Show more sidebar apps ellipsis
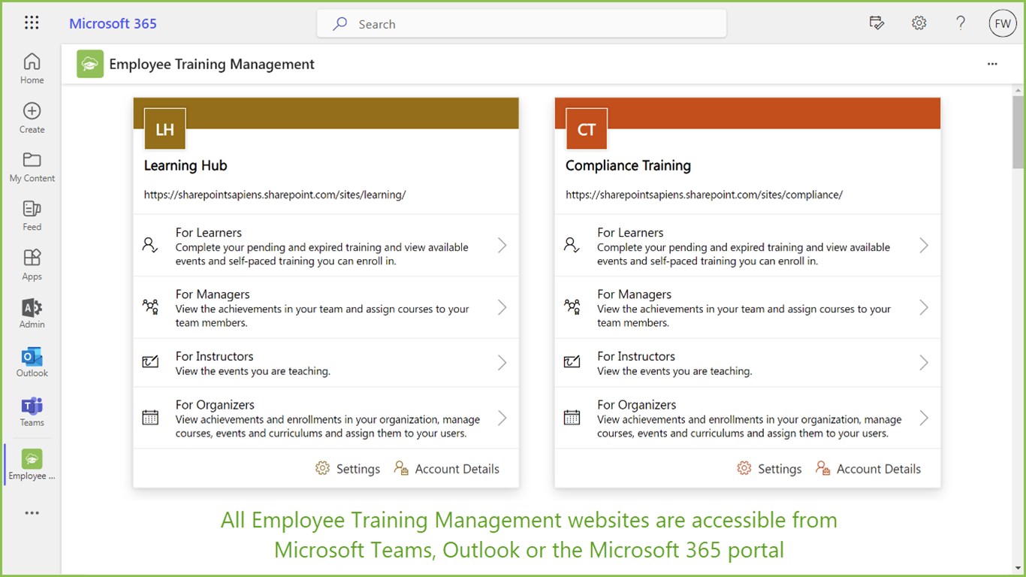Image resolution: width=1026 pixels, height=577 pixels. tap(32, 513)
